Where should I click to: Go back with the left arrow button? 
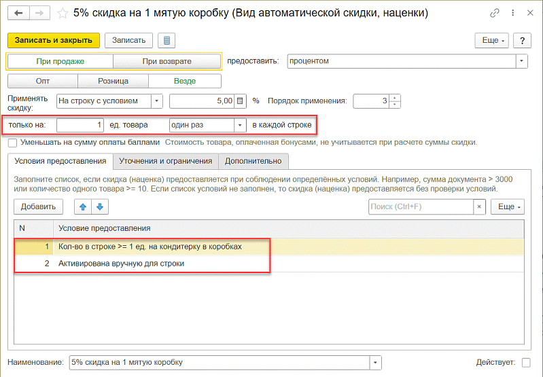tap(19, 13)
